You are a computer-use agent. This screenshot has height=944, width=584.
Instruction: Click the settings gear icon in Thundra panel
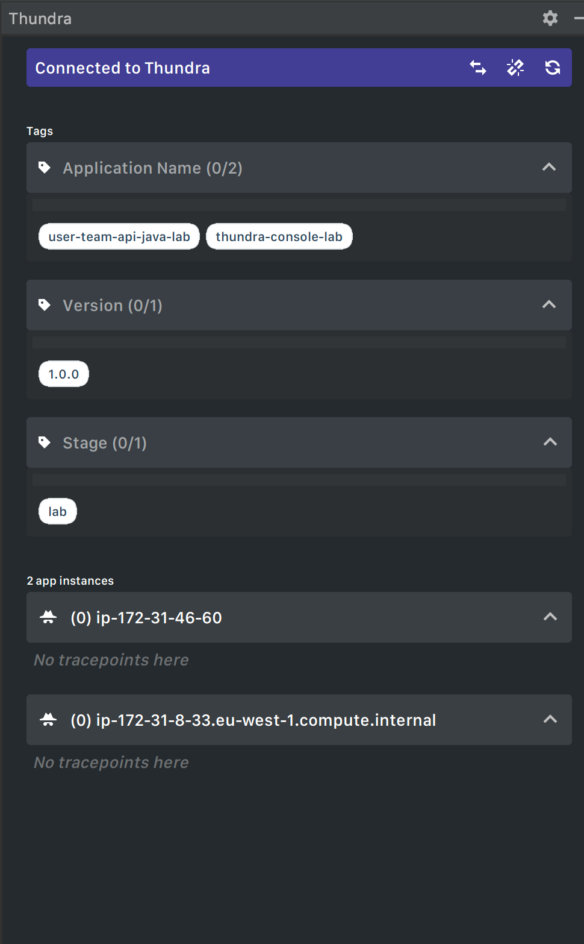pyautogui.click(x=550, y=18)
